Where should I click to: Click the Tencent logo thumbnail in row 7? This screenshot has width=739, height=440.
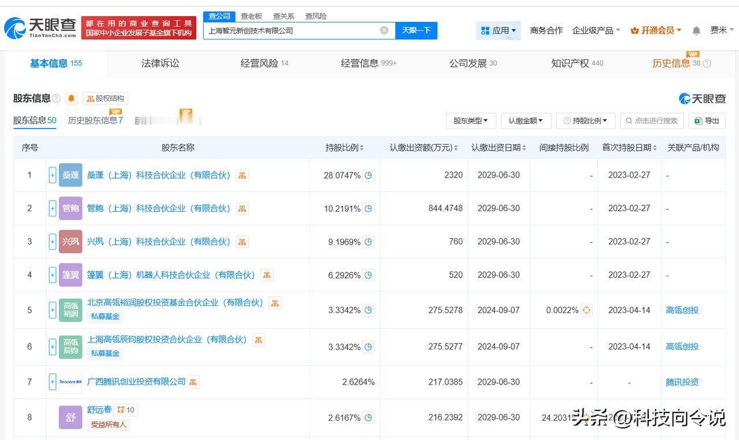point(70,382)
